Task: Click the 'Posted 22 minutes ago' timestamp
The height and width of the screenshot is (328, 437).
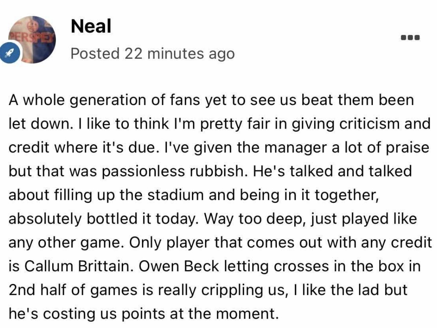Action: 152,54
